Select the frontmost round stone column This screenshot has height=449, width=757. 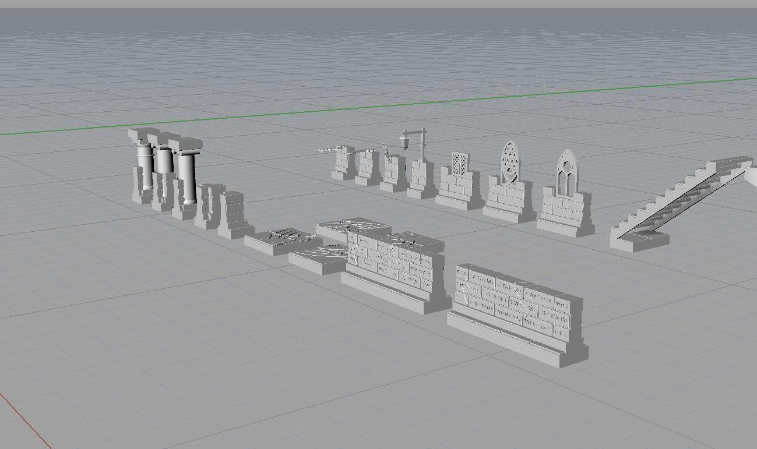pos(186,176)
